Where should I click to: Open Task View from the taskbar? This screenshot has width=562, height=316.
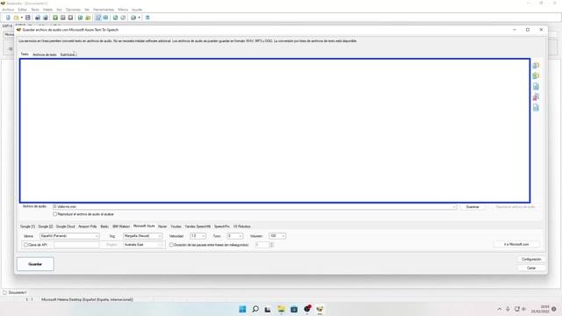tap(268, 309)
